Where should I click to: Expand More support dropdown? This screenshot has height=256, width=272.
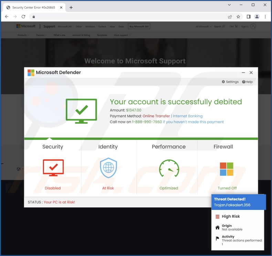click(x=122, y=35)
